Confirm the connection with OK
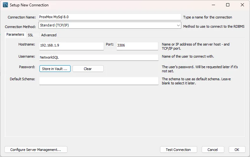Screen dimensions: 250x157 (x=237, y=150)
